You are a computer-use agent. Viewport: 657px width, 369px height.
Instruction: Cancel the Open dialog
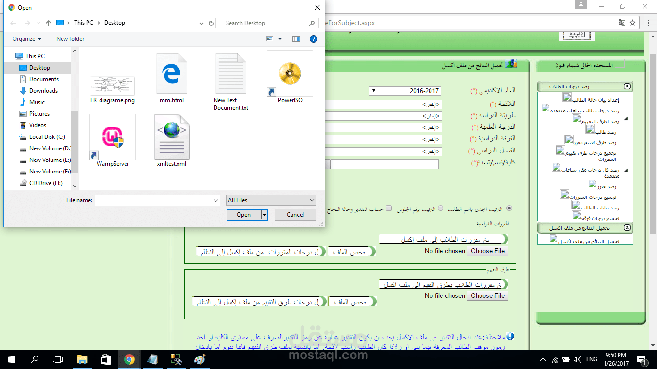(x=295, y=215)
